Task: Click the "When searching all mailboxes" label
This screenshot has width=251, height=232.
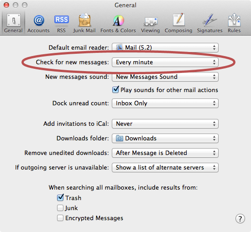Action: [x=123, y=187]
